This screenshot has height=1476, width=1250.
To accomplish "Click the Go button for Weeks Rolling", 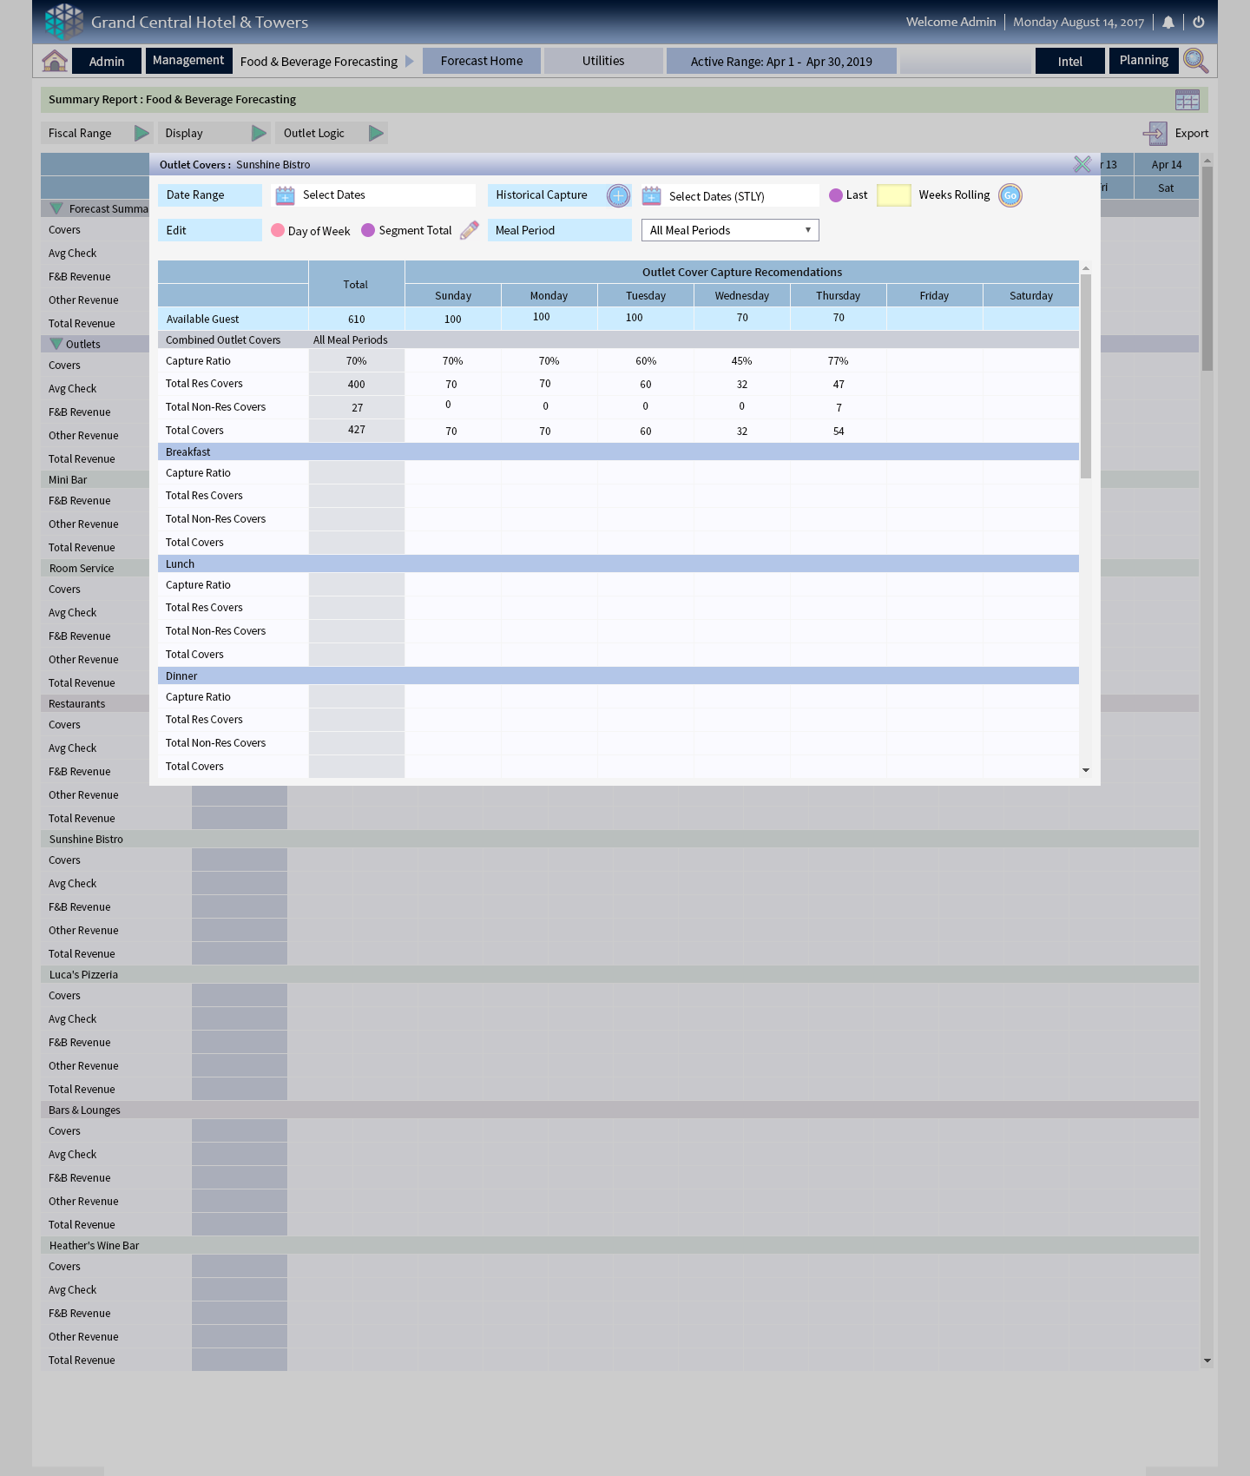I will pos(1010,196).
